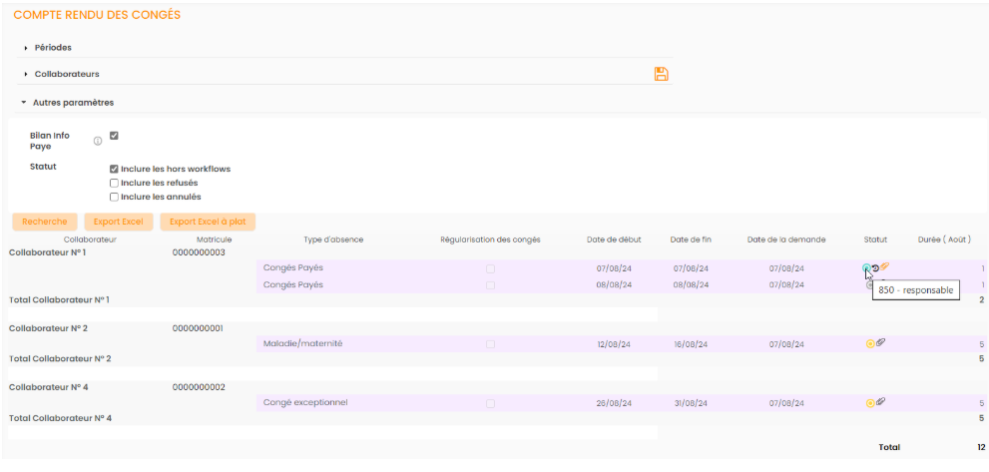
Task: Click Export Excel à plat button
Action: coord(207,222)
